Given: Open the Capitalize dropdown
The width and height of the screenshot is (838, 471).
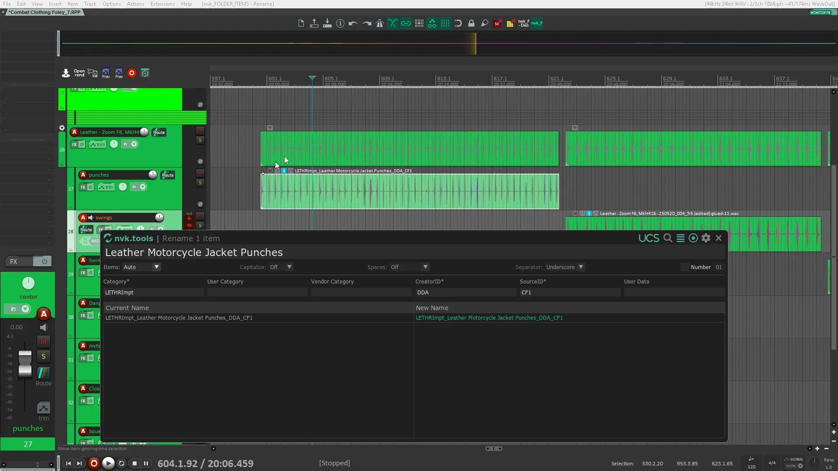Looking at the screenshot, I should click(x=281, y=267).
